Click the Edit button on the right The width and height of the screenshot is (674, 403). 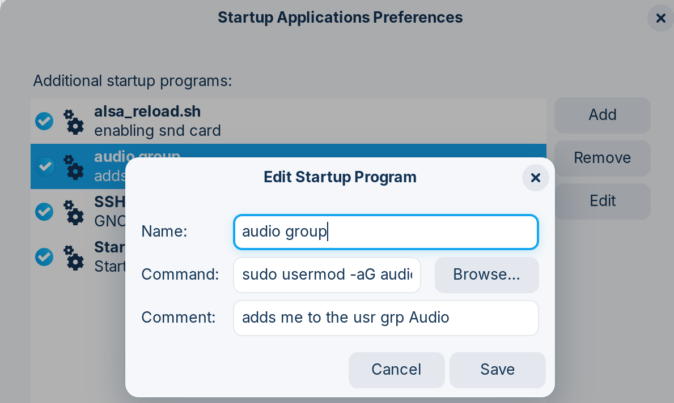click(x=602, y=201)
